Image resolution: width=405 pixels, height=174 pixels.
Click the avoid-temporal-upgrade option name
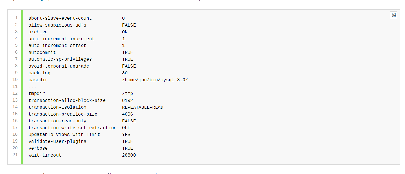click(x=59, y=66)
